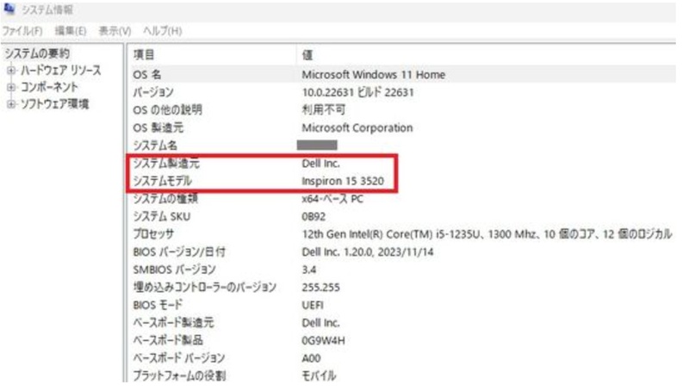Select the システム SKU row label
The height and width of the screenshot is (391, 689).
pyautogui.click(x=161, y=216)
